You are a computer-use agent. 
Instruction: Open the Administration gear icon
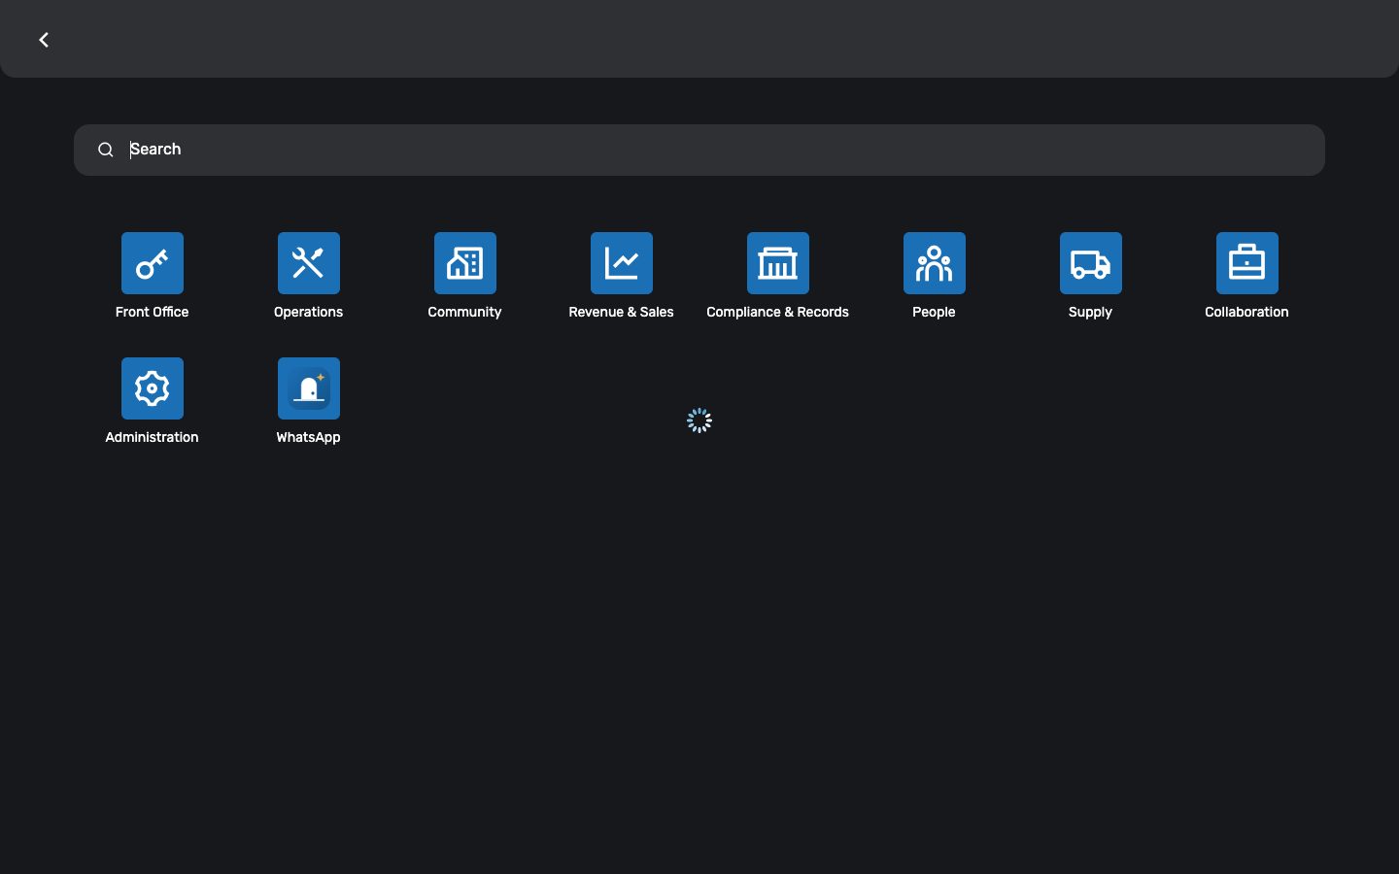153,388
